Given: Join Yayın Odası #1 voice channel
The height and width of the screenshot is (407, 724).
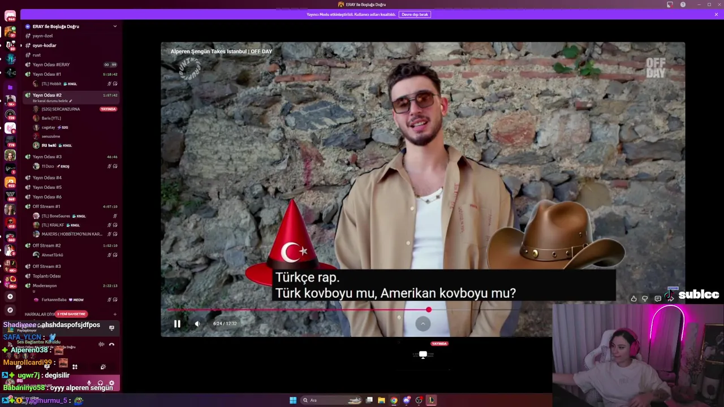Looking at the screenshot, I should [x=71, y=74].
